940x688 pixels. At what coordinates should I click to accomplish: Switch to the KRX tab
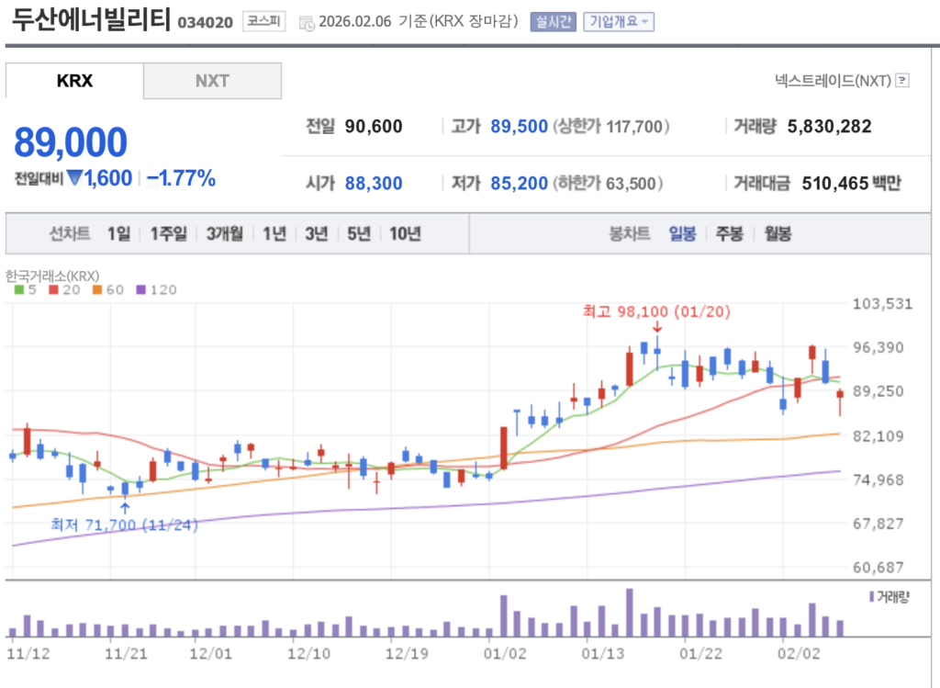(74, 81)
